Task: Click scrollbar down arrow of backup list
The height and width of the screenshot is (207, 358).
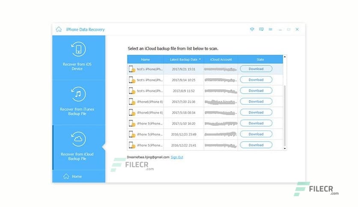Action: (x=285, y=148)
